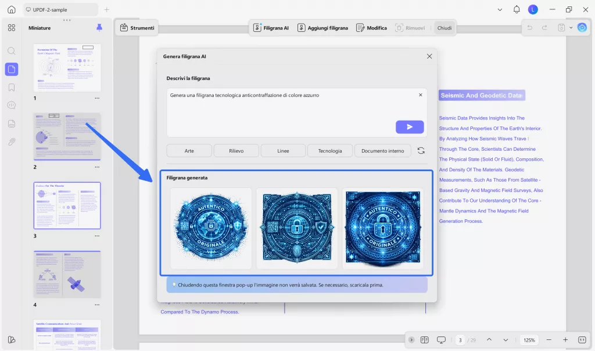Open the attachments paperclip icon
Screen dimensions: 595x351
click(x=12, y=142)
